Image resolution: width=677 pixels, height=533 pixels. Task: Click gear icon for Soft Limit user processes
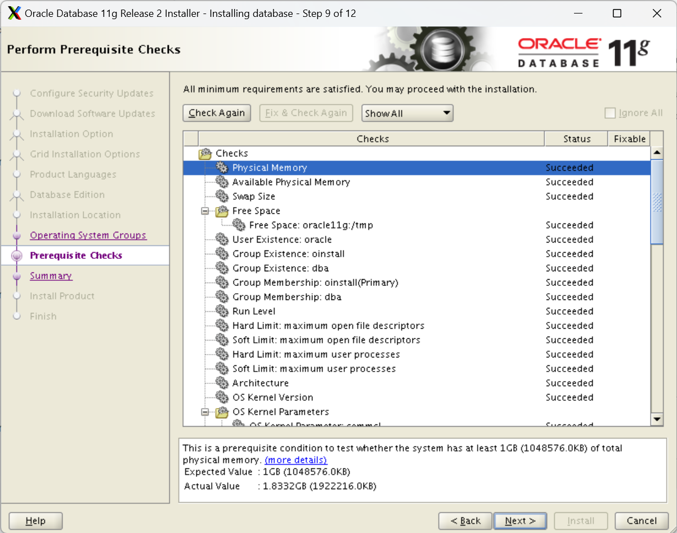click(x=222, y=369)
